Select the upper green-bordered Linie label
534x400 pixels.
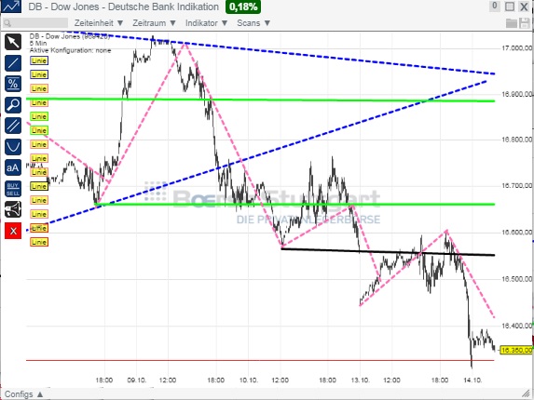click(39, 116)
